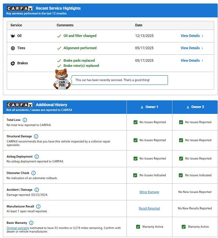
Task: Open the Minor Damage link
Action: (x=149, y=192)
